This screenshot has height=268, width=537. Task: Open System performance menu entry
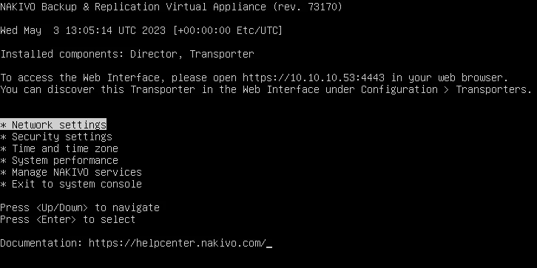59,160
